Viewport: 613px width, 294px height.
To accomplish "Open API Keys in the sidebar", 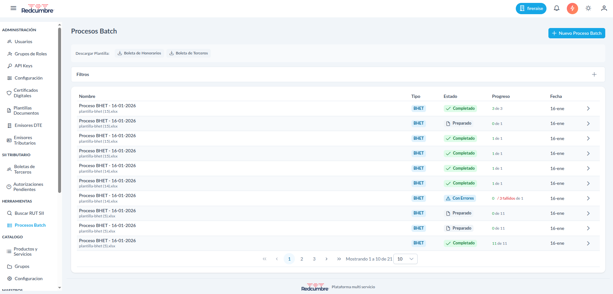I will point(23,66).
